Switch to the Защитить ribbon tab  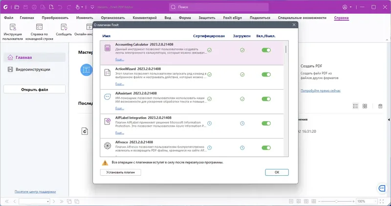point(207,18)
